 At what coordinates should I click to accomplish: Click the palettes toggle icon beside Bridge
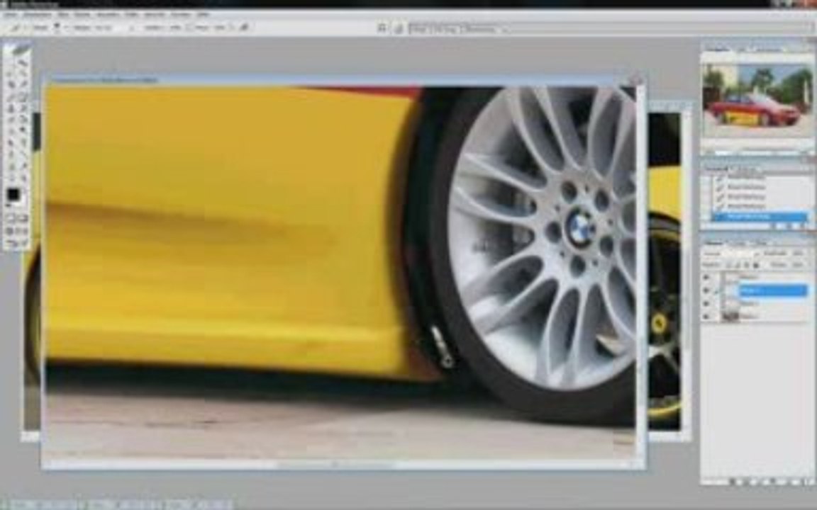tap(399, 28)
